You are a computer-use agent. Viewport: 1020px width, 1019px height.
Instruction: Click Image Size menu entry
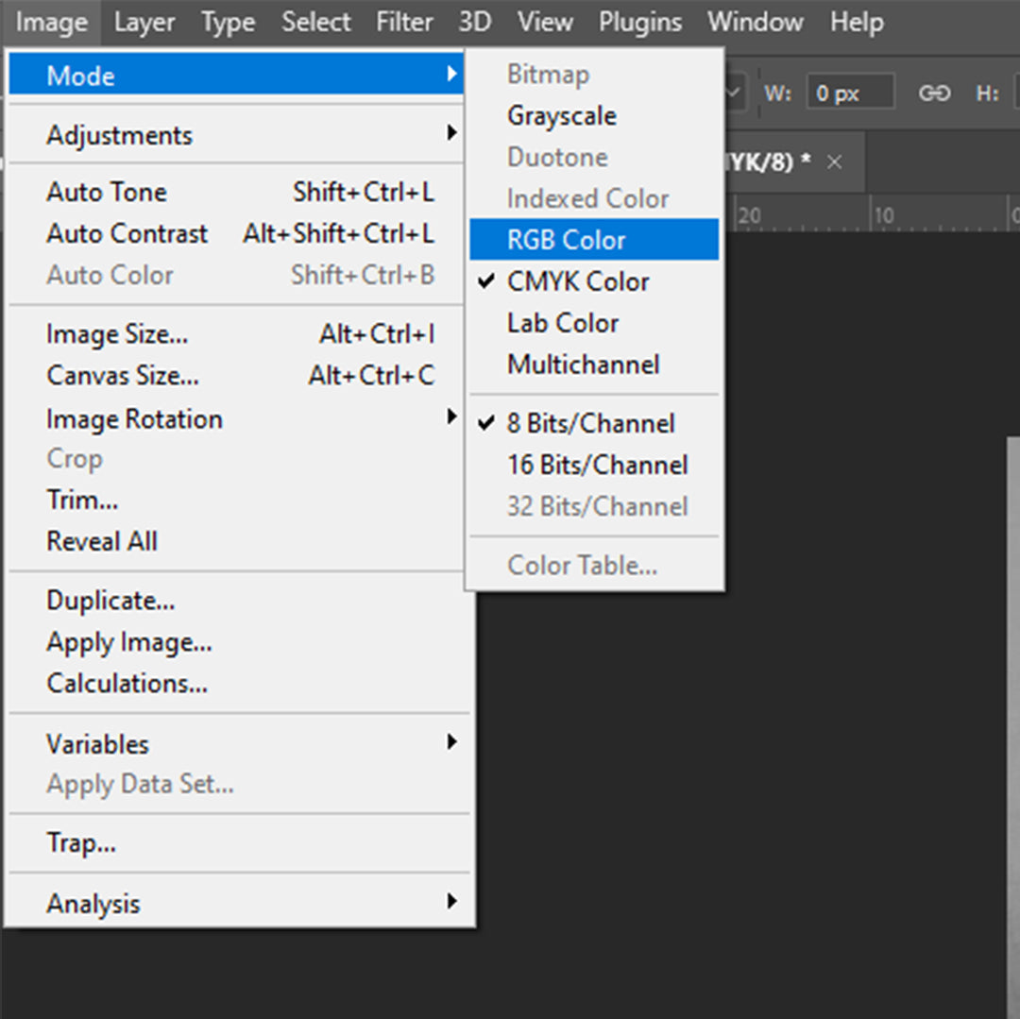[x=117, y=334]
